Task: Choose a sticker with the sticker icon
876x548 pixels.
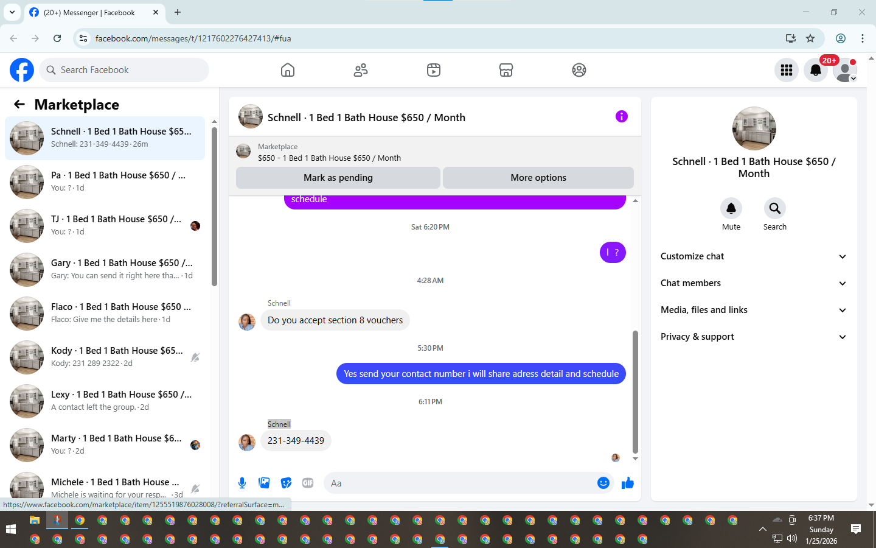Action: coord(286,483)
